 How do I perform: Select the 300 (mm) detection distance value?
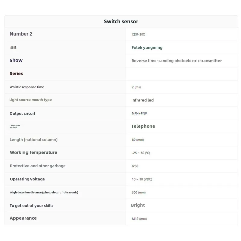pyautogui.click(x=139, y=192)
